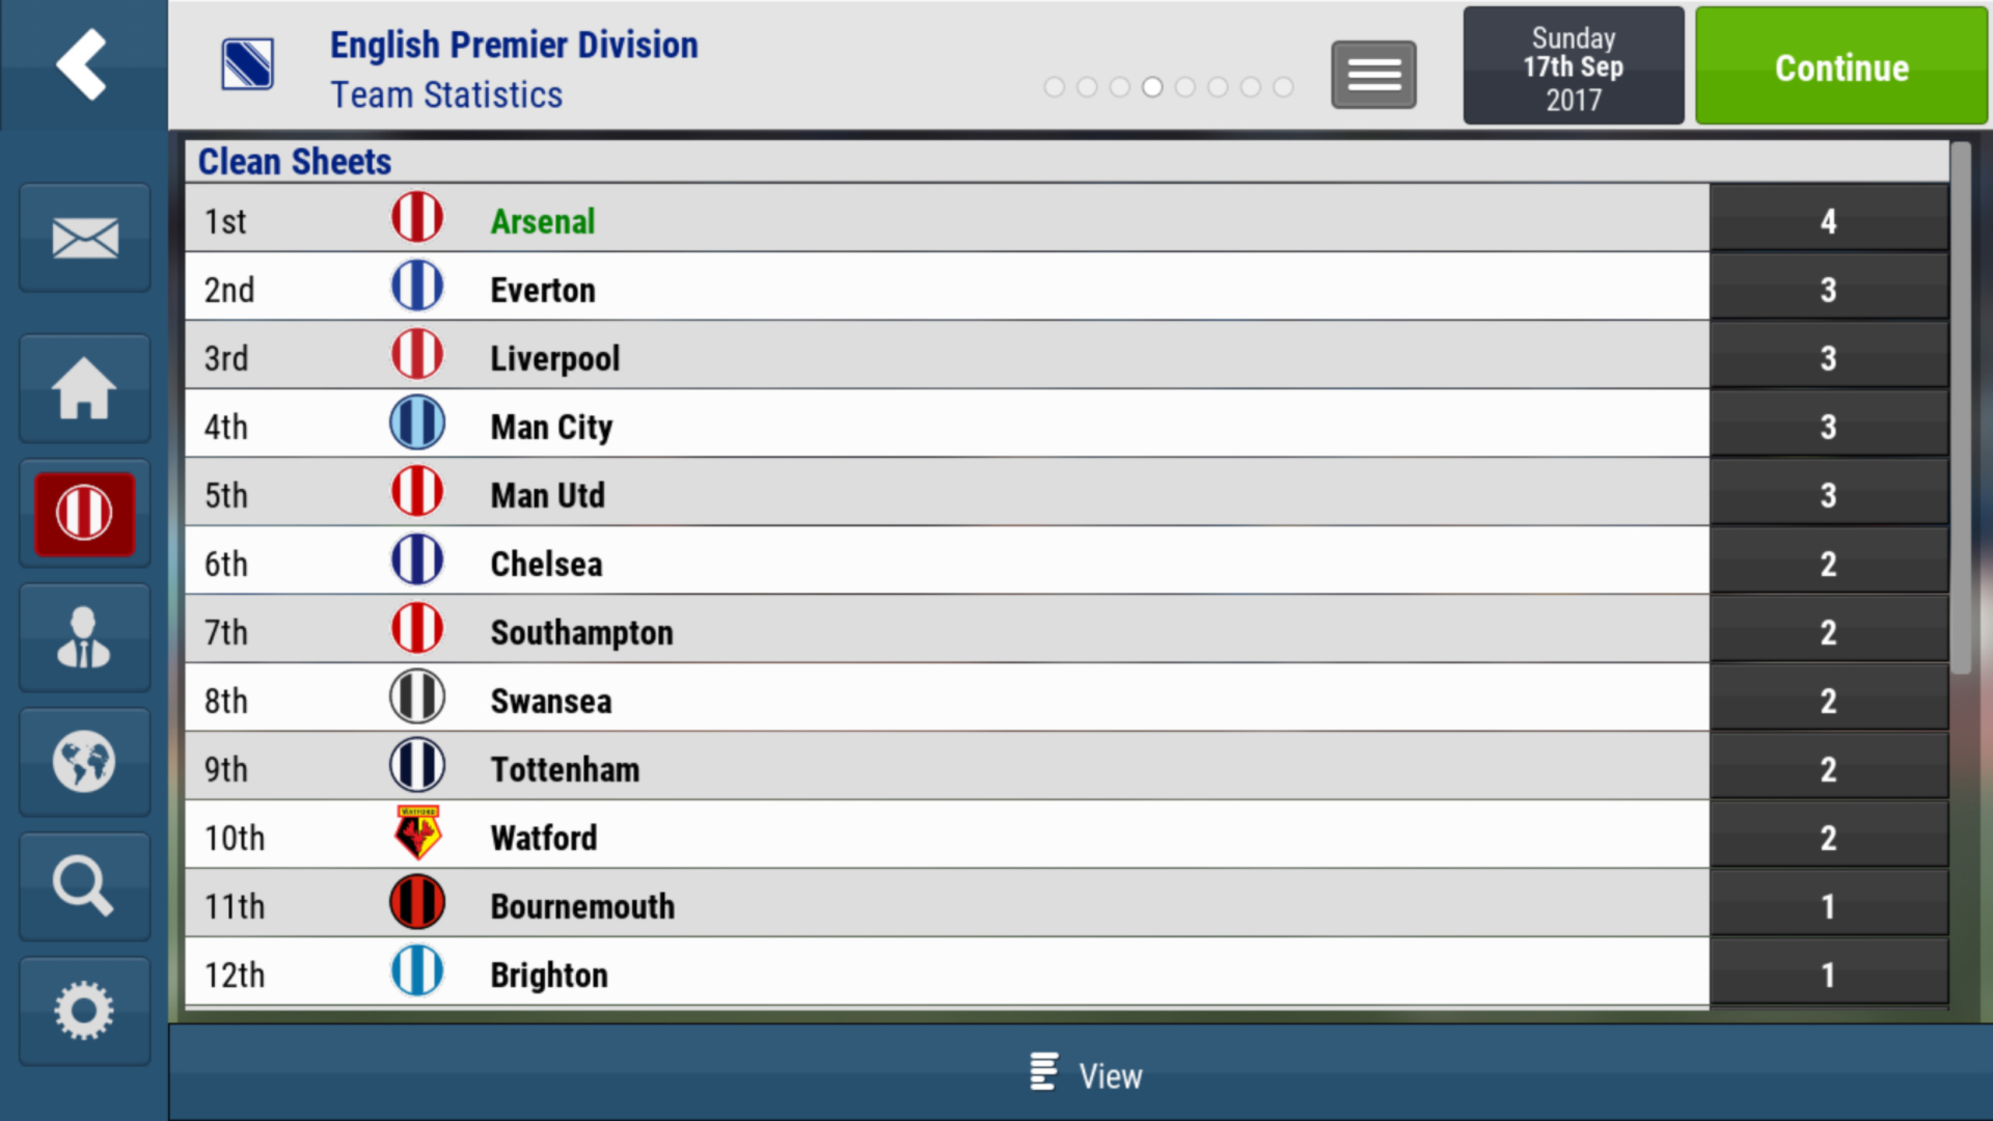The image size is (1993, 1121).
Task: Open the search magnifier icon
Action: click(85, 887)
